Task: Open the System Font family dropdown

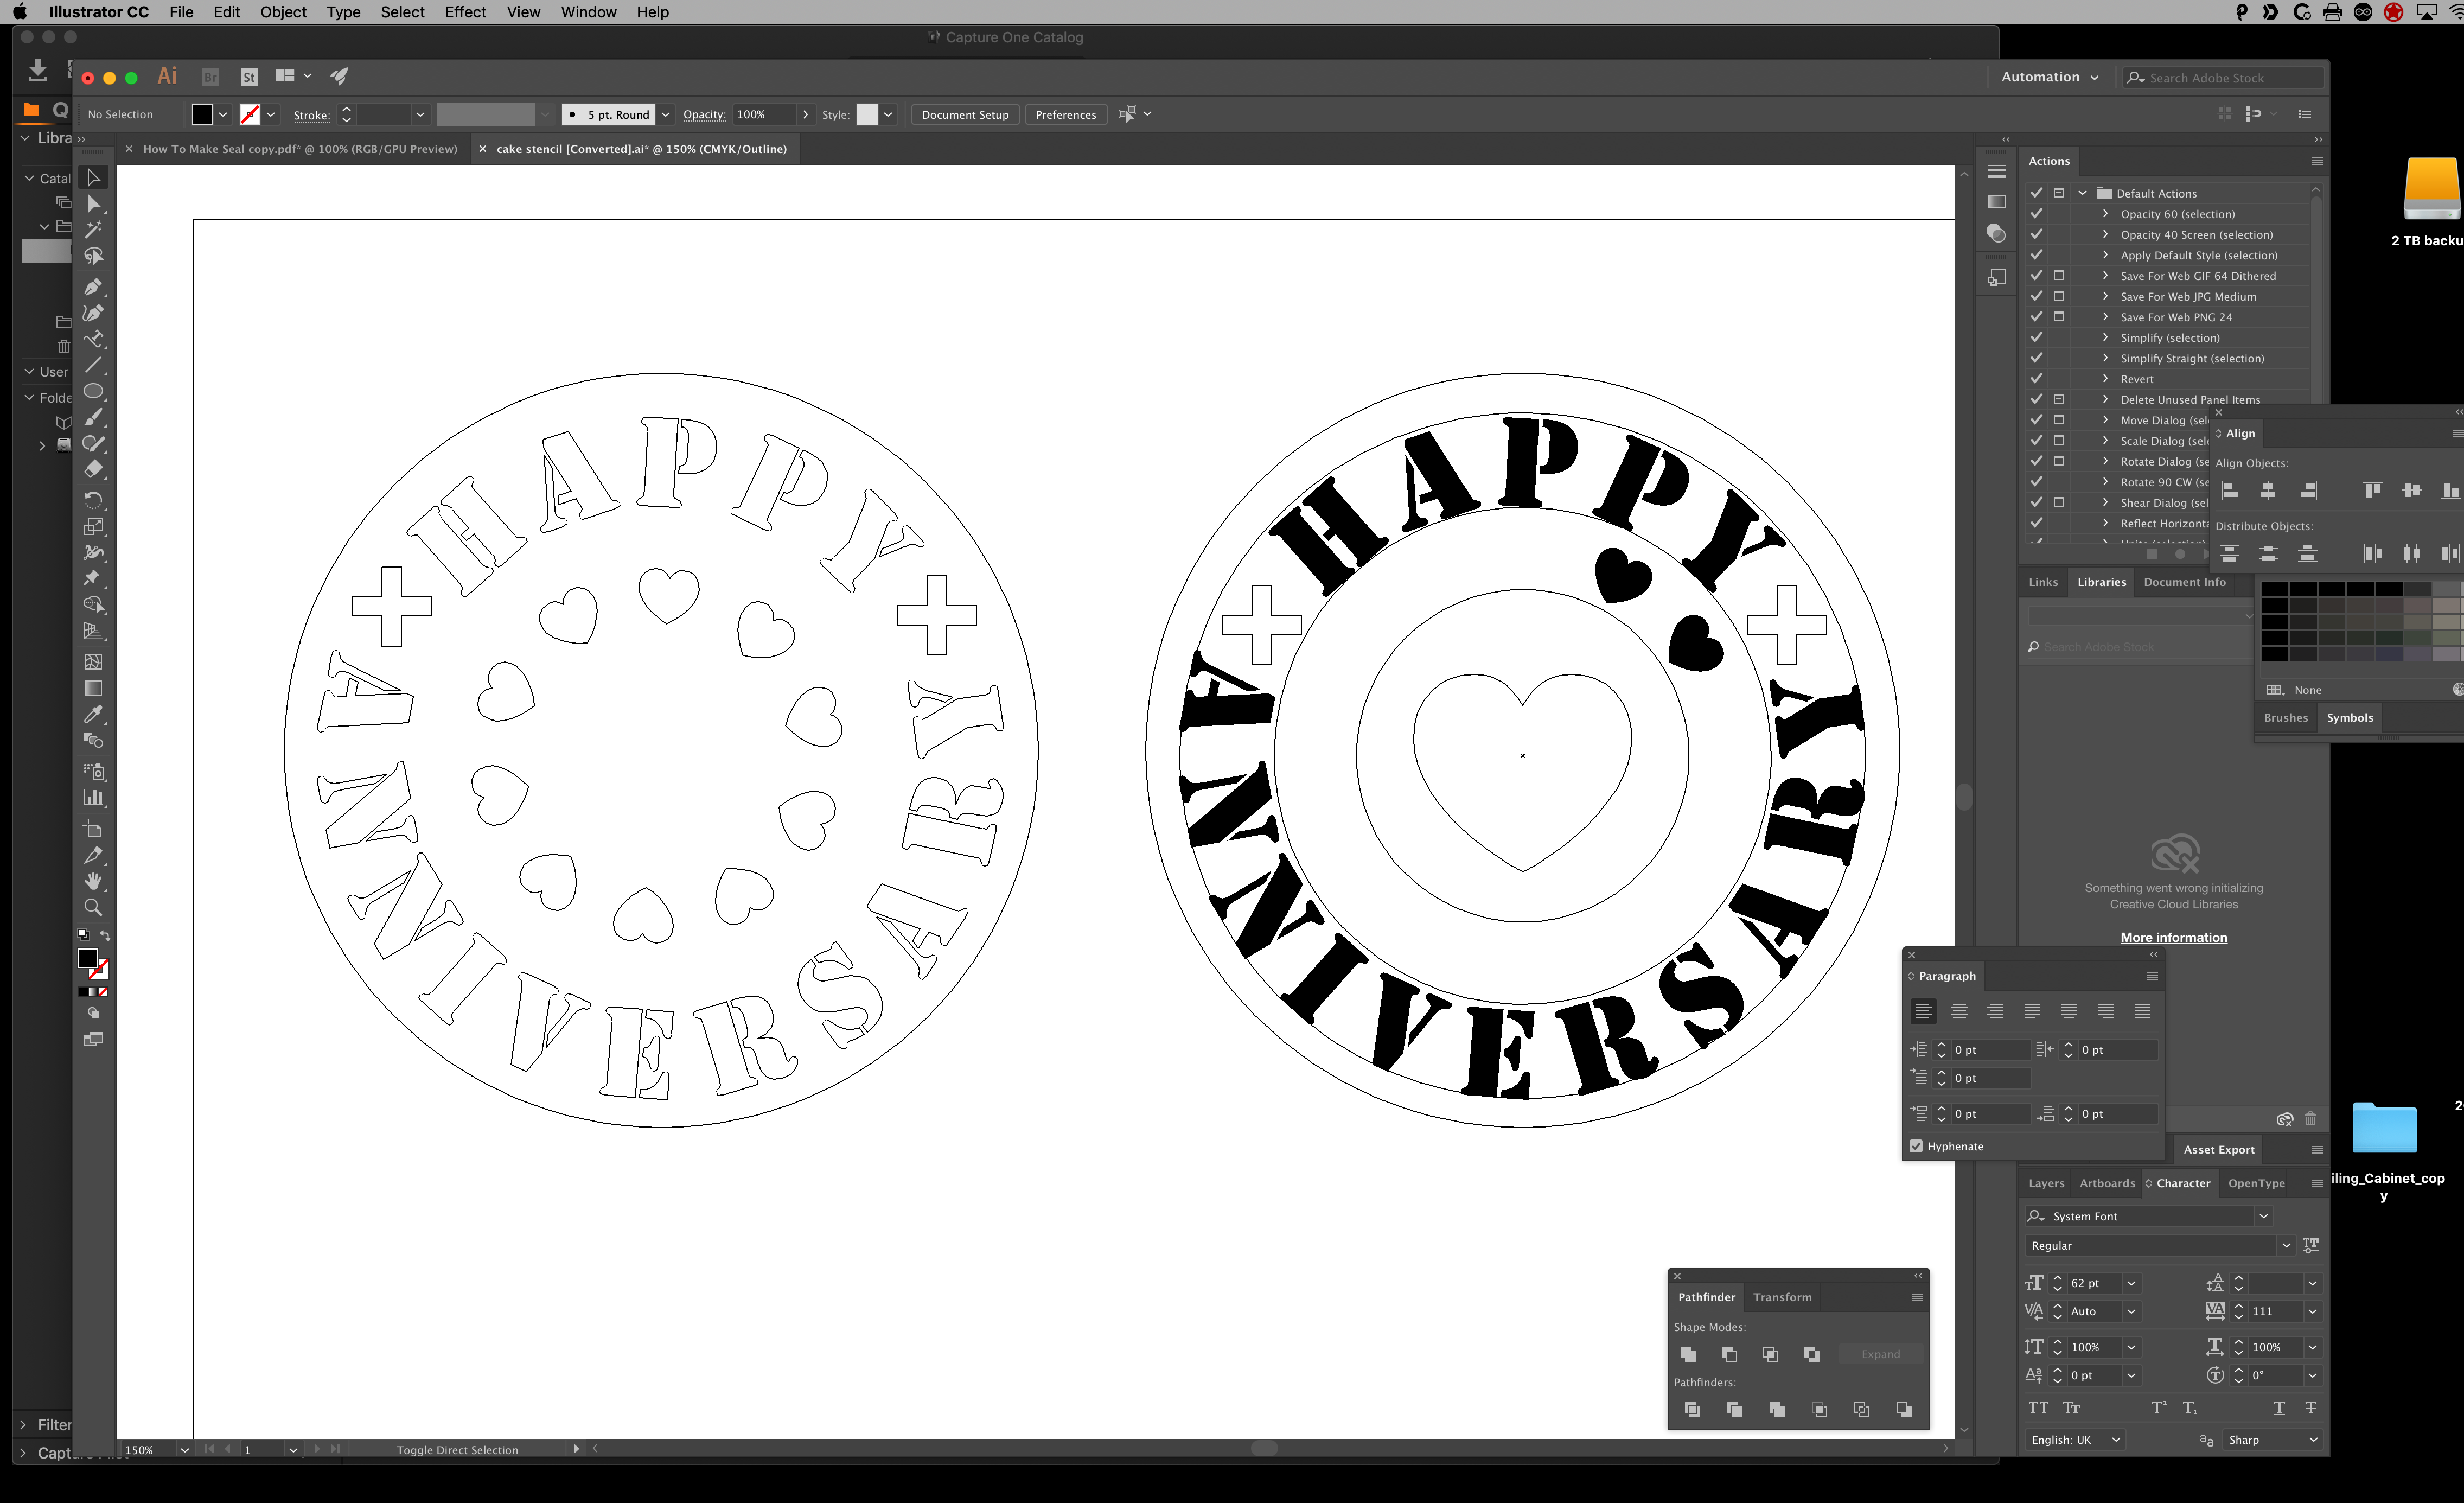Action: (2263, 1216)
